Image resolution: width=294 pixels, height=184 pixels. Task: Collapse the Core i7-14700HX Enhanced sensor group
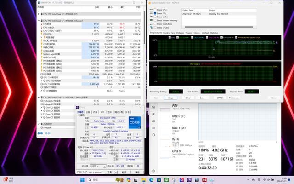click(38, 20)
